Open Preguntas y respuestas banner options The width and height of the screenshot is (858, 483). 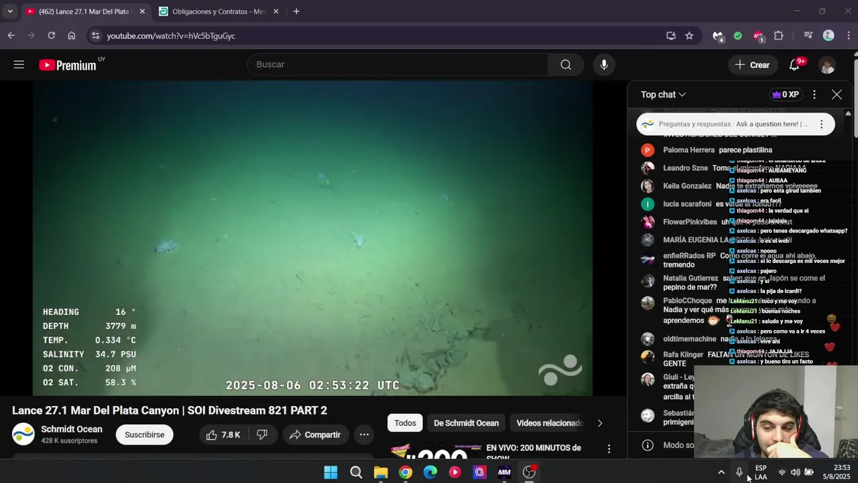coord(821,124)
